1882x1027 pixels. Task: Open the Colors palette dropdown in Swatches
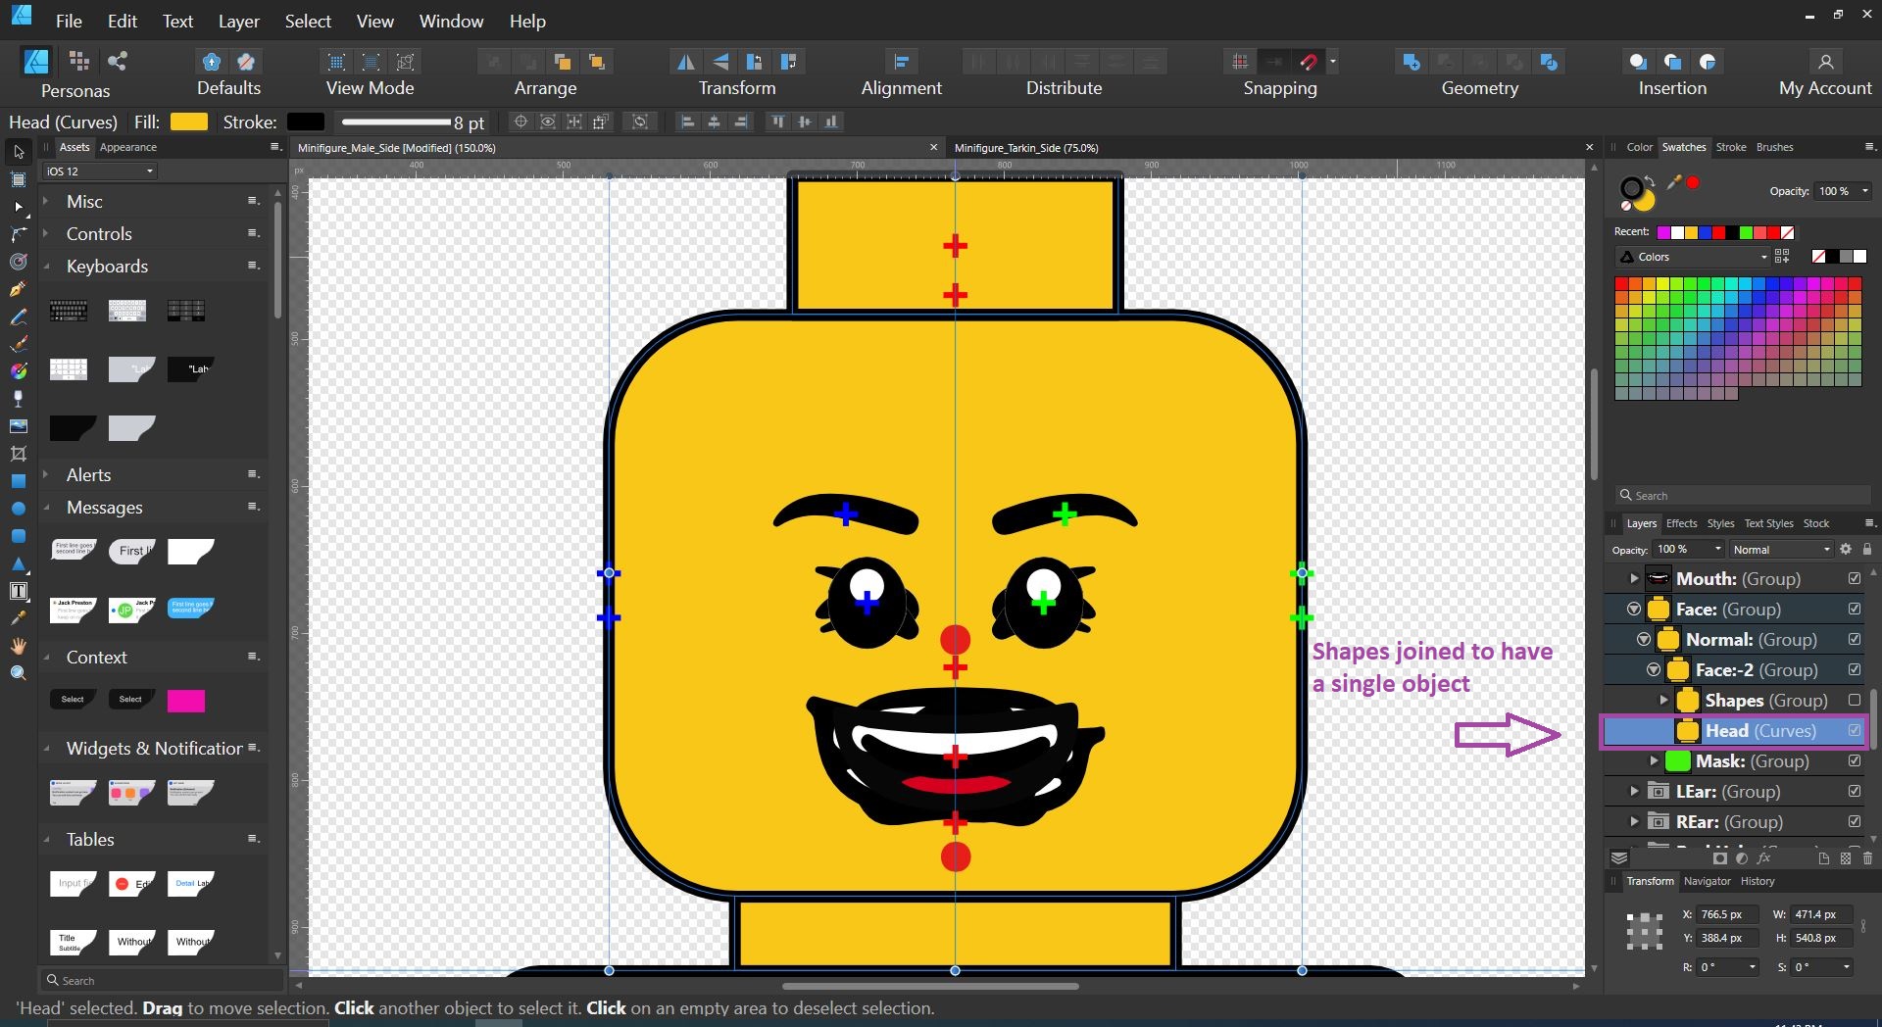pos(1693,257)
